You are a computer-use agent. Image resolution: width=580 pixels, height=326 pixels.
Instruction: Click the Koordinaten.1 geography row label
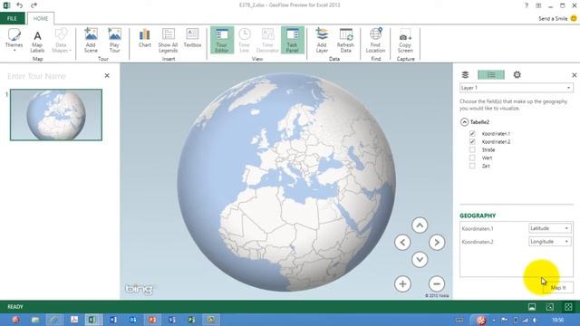tap(478, 229)
